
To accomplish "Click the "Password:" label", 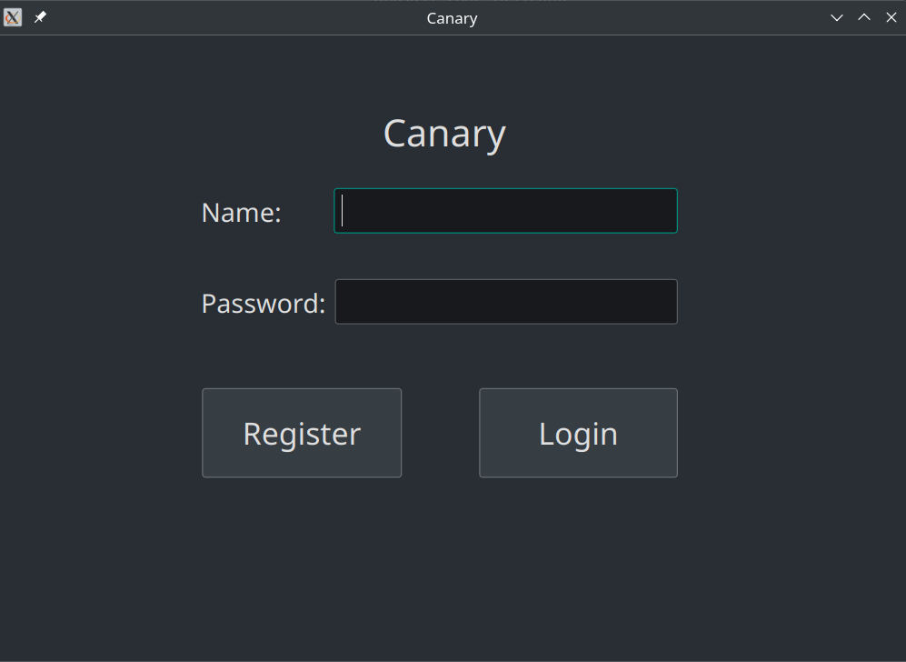I will click(263, 304).
